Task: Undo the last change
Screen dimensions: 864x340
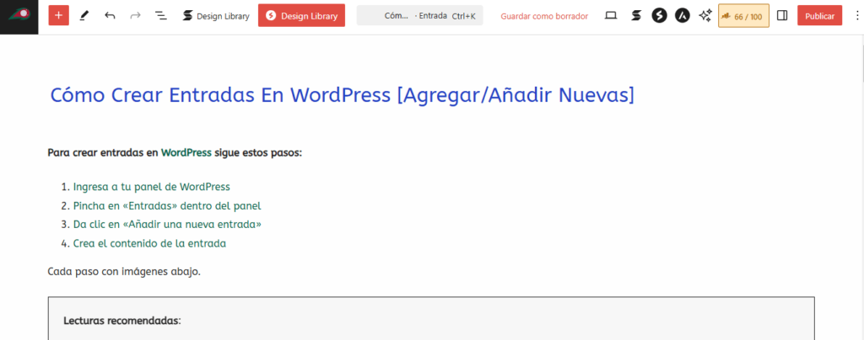Action: (x=110, y=16)
